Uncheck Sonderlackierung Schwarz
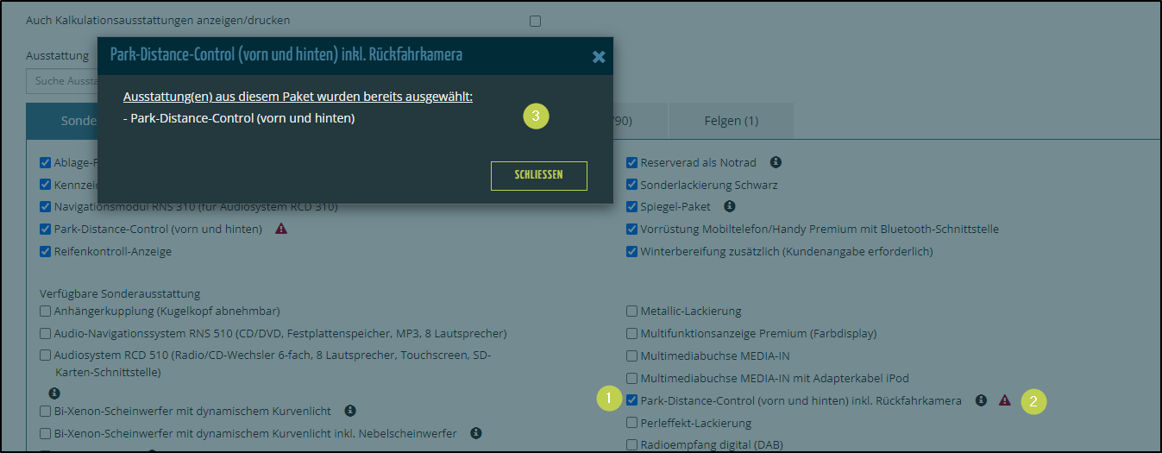Screen dimensions: 1162x453 coord(632,185)
